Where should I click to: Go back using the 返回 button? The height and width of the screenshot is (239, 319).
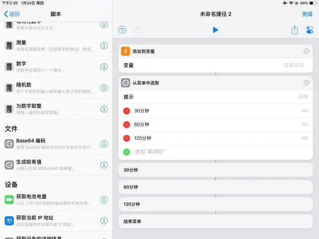point(12,14)
